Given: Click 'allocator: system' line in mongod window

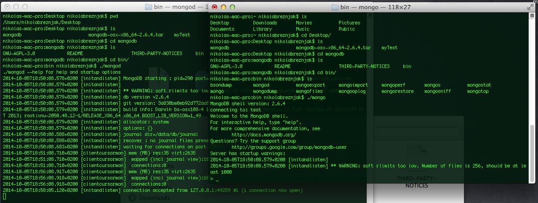Looking at the screenshot, I should (146, 121).
